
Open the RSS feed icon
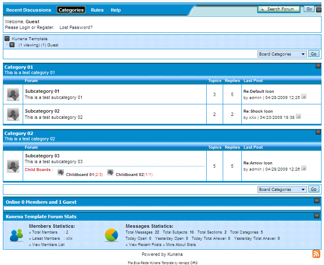(x=317, y=254)
